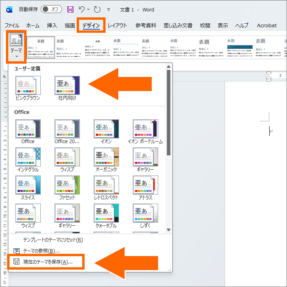
Task: Click the purple Save disk icon
Action: 70,9
